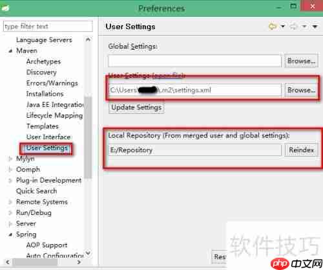This screenshot has width=323, height=270.
Task: Click the Global Settings path field
Action: coord(194,61)
